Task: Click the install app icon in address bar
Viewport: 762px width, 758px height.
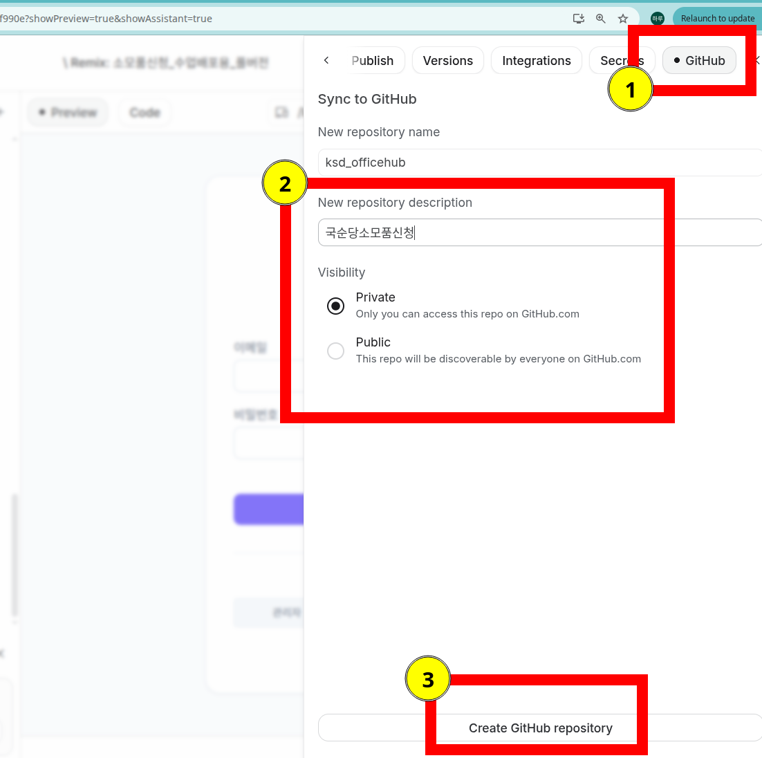Action: tap(578, 19)
